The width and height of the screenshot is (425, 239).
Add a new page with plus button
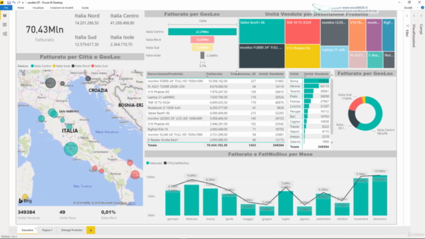pyautogui.click(x=91, y=230)
